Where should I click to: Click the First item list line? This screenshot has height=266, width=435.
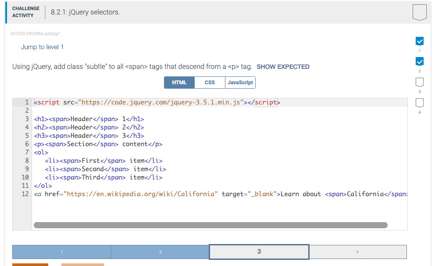coord(103,161)
